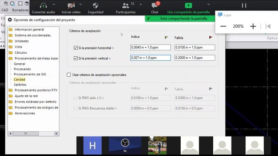The image size is (278, 156).
Task: Toggle Si la precisión vertical checkbox
Action: click(76, 58)
